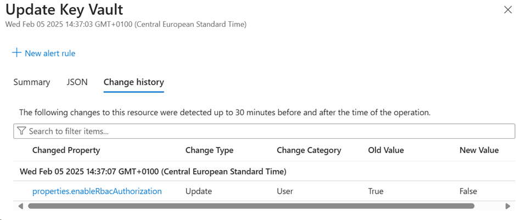The height and width of the screenshot is (220, 516).
Task: Click into the Search to filter items field
Action: point(264,131)
